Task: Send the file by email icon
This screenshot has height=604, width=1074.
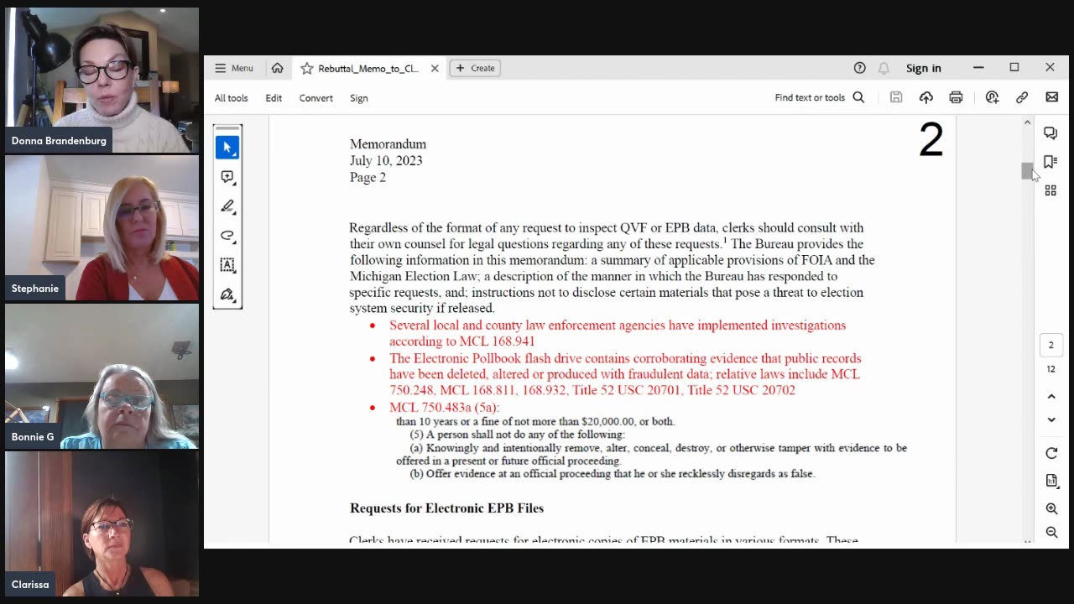Action: pyautogui.click(x=1052, y=97)
